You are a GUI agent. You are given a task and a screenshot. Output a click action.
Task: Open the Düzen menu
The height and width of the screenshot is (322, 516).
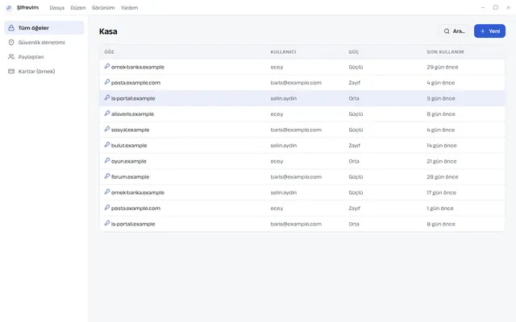(78, 8)
